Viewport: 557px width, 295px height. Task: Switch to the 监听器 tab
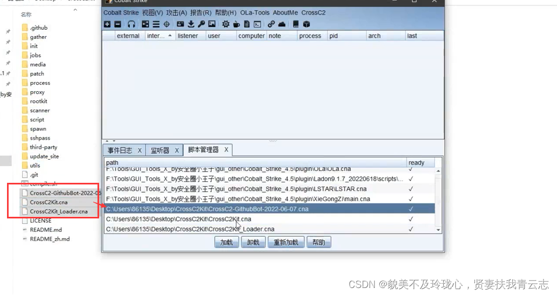[x=160, y=150]
